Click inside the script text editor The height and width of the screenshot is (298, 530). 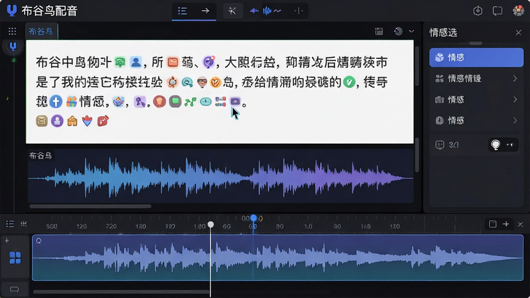[219, 91]
